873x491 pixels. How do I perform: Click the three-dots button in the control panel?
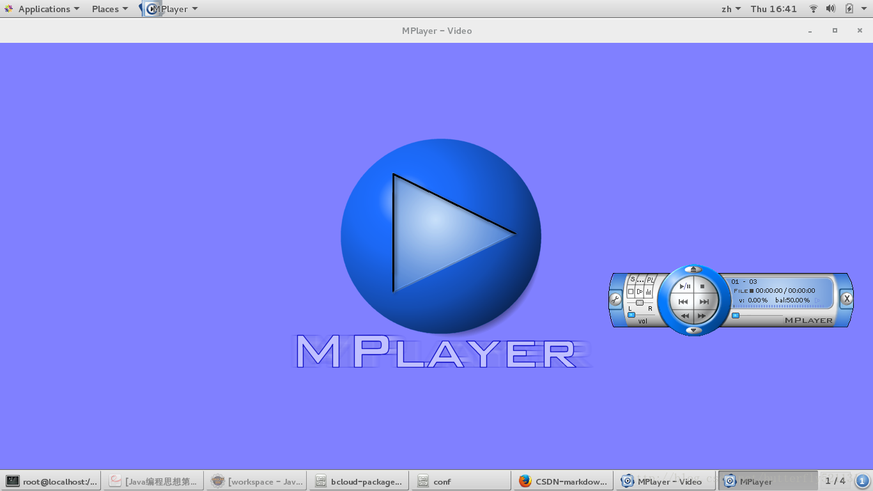(x=640, y=280)
